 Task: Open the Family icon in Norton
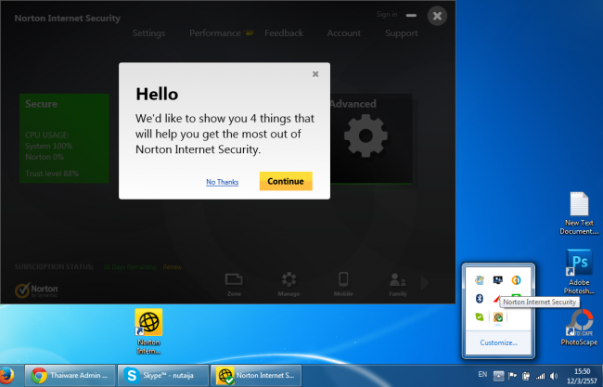click(x=398, y=284)
